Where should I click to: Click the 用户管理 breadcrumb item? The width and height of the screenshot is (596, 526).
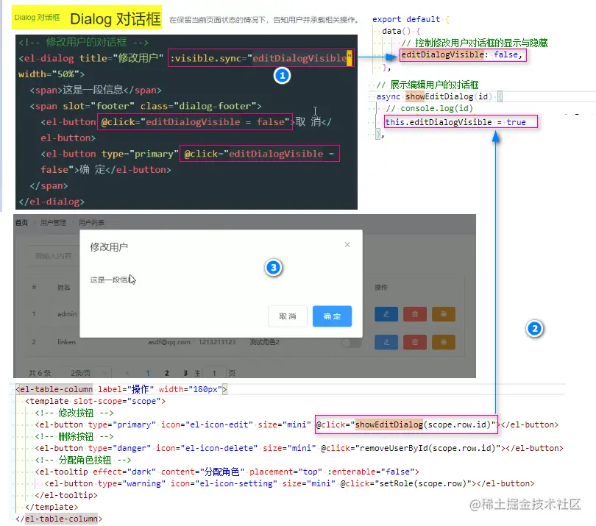coord(53,223)
